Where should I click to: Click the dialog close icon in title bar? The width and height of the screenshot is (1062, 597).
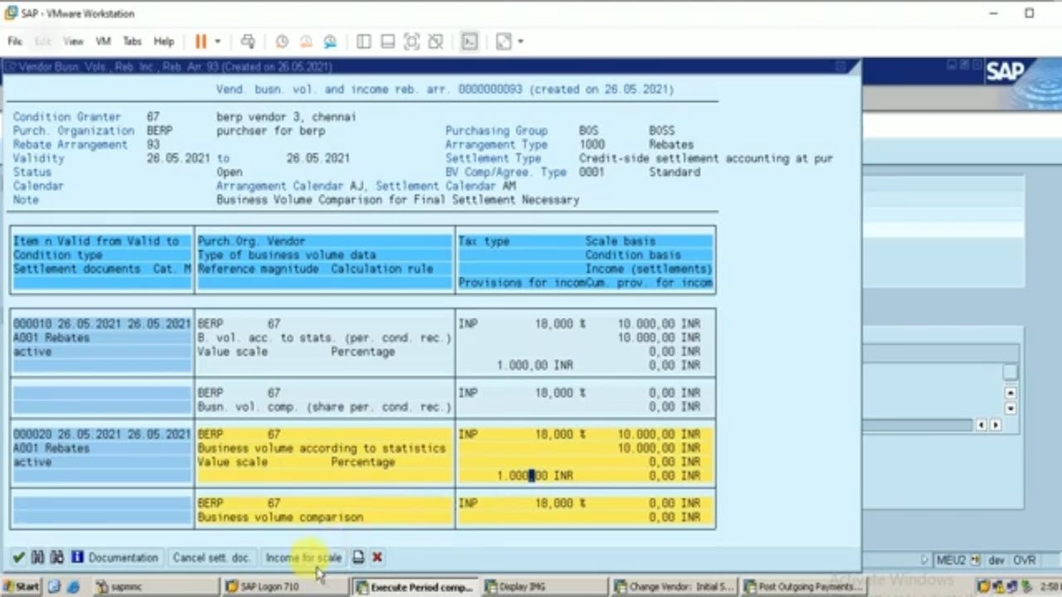[840, 66]
